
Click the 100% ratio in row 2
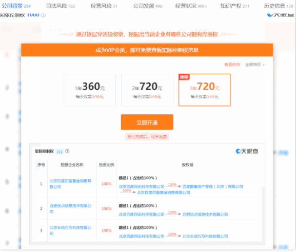pyautogui.click(x=107, y=208)
